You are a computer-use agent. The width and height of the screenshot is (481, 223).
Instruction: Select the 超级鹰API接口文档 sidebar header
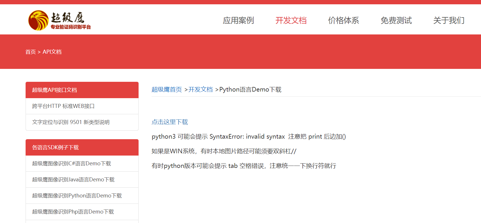click(x=82, y=90)
